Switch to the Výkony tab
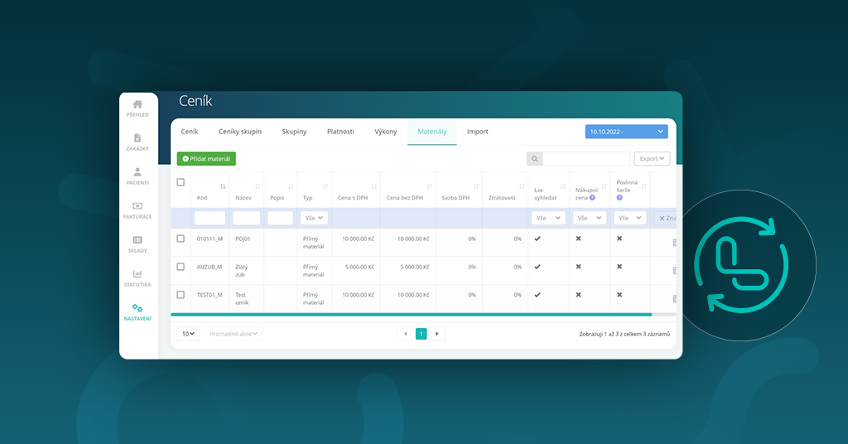This screenshot has height=444, width=848. point(386,132)
